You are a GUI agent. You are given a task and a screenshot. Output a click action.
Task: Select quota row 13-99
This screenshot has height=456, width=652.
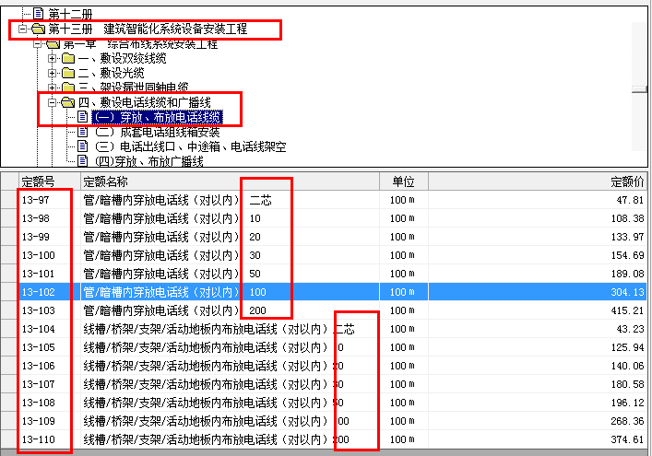(324, 237)
